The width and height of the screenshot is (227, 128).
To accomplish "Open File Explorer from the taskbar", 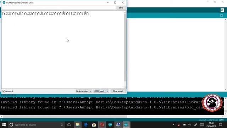I will point(77,125).
